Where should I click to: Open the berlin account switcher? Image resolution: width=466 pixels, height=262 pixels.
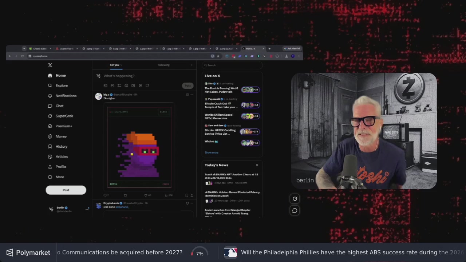[69, 209]
